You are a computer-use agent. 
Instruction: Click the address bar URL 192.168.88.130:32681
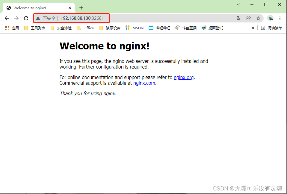tap(82, 18)
